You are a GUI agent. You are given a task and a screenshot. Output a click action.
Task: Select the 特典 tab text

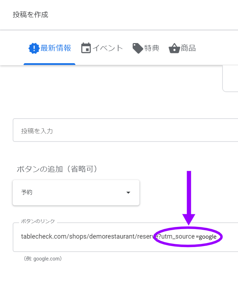tap(152, 48)
